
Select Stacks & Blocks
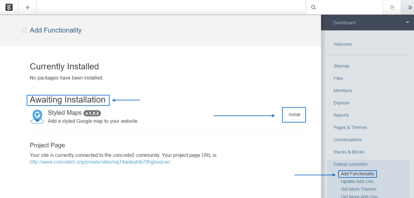349,152
